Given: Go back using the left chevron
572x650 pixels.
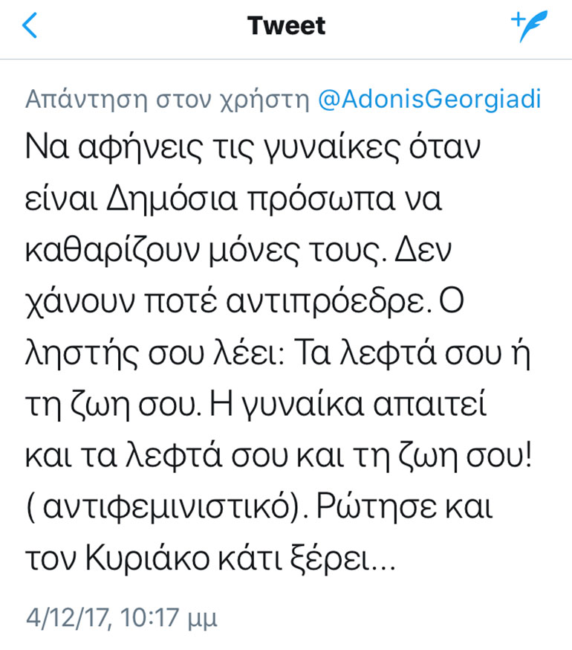Looking at the screenshot, I should pyautogui.click(x=30, y=27).
